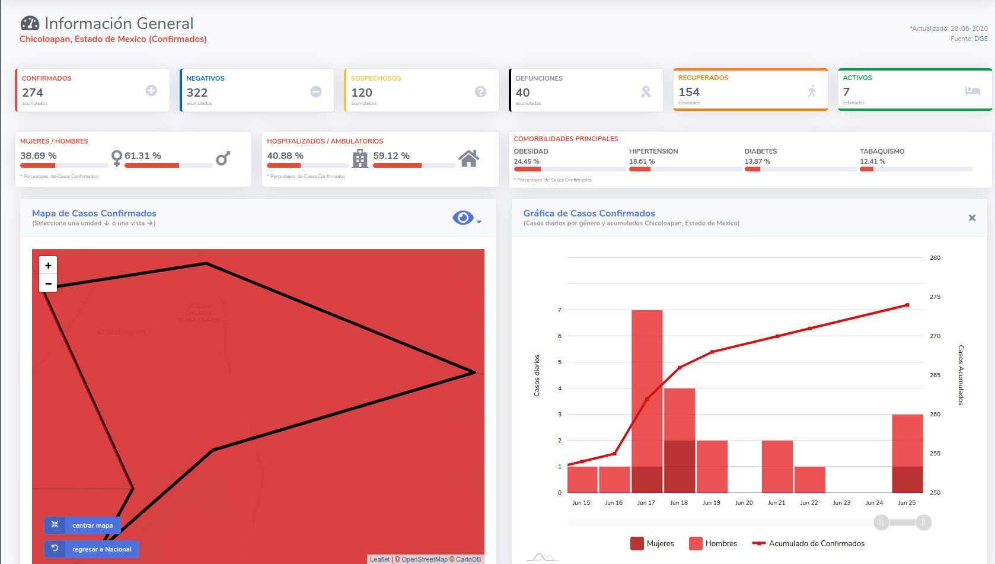This screenshot has width=995, height=564.
Task: Click the Jun 18 bar in the chart
Action: [680, 440]
